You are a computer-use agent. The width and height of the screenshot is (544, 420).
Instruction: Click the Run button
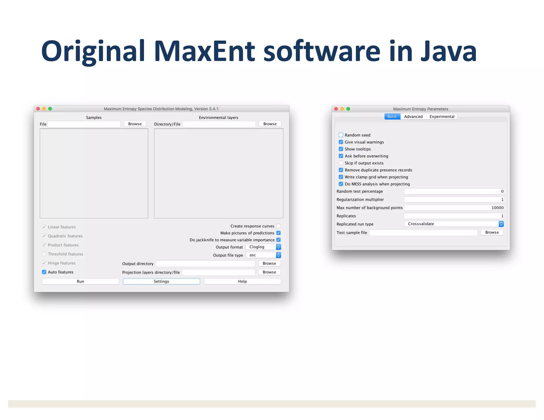click(80, 281)
